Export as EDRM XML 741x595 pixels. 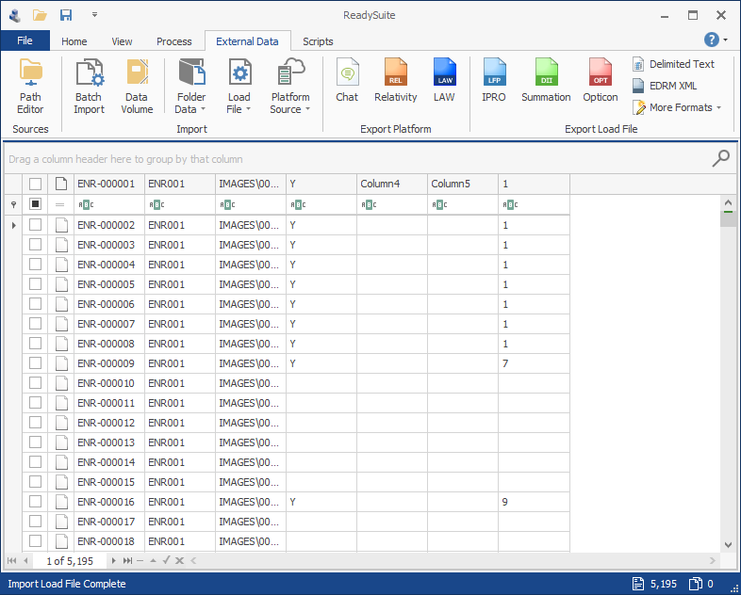(665, 86)
